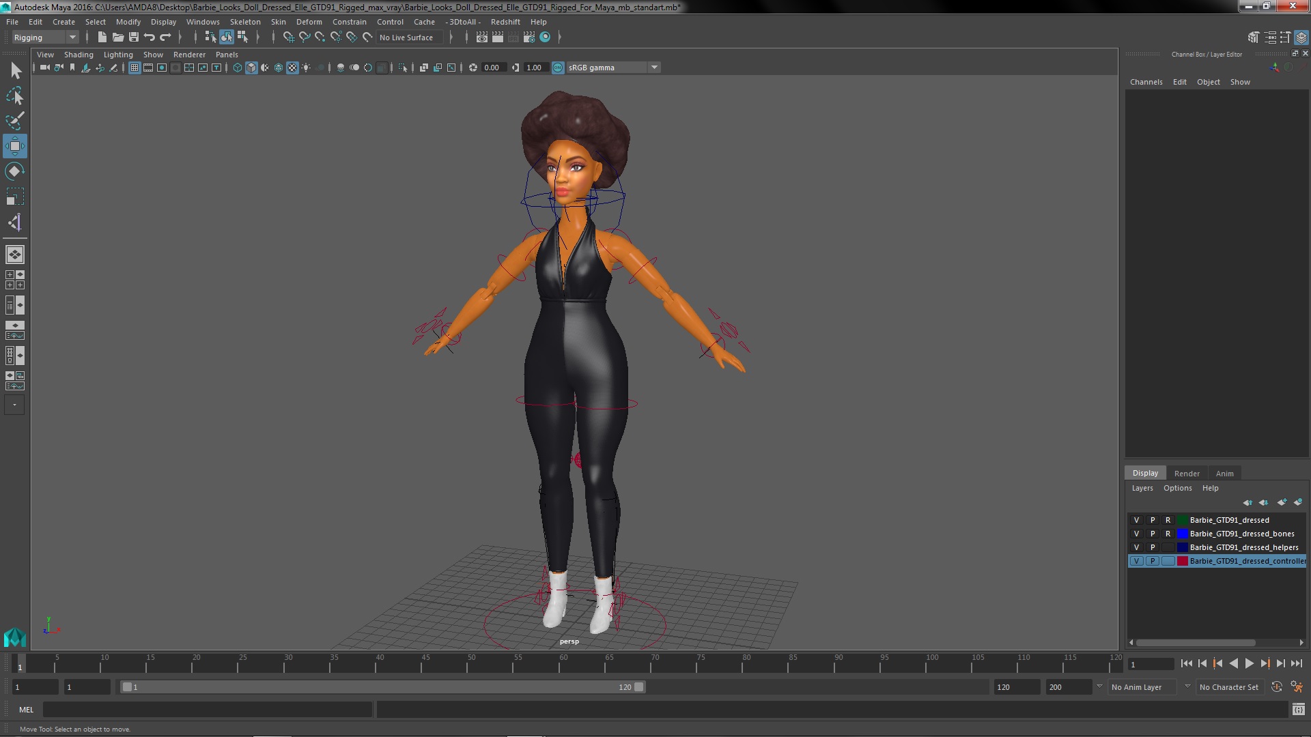Click No Live Surface field
Screen dimensions: 1311x737
click(410, 38)
